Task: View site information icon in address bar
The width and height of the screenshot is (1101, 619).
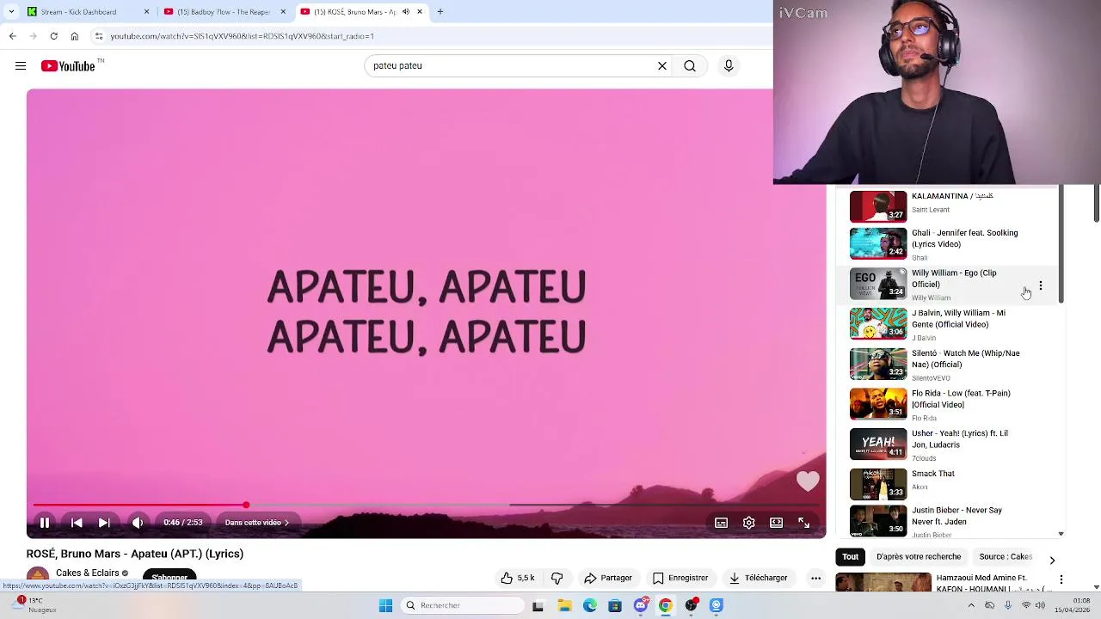Action: click(x=99, y=36)
